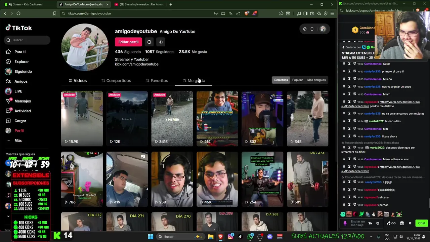430x242 pixels.
Task: Open Brave Wallet icon
Action: point(312,13)
